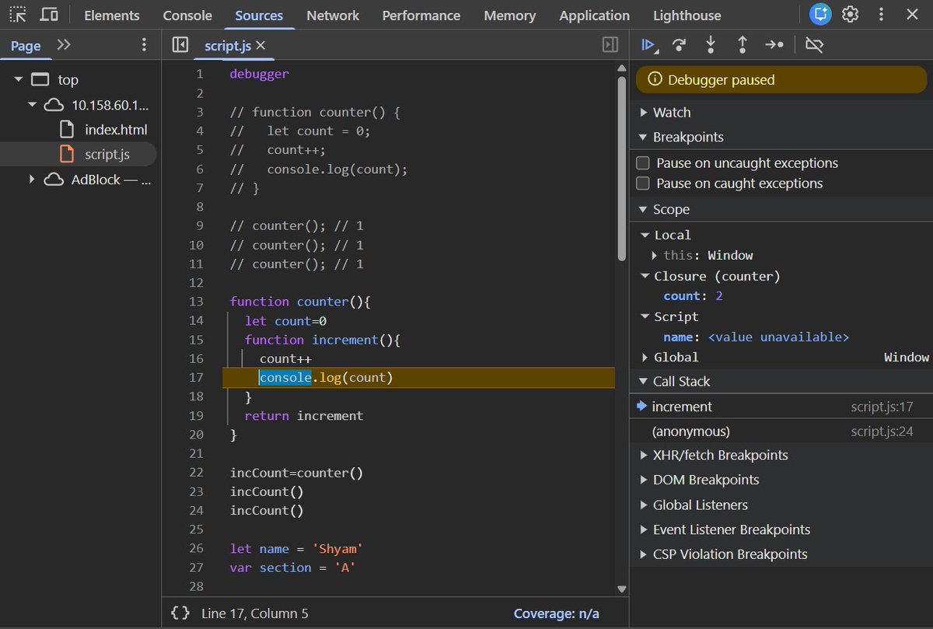Hide the navigator sidebar icon
Viewport: 933px width, 629px height.
click(x=180, y=45)
